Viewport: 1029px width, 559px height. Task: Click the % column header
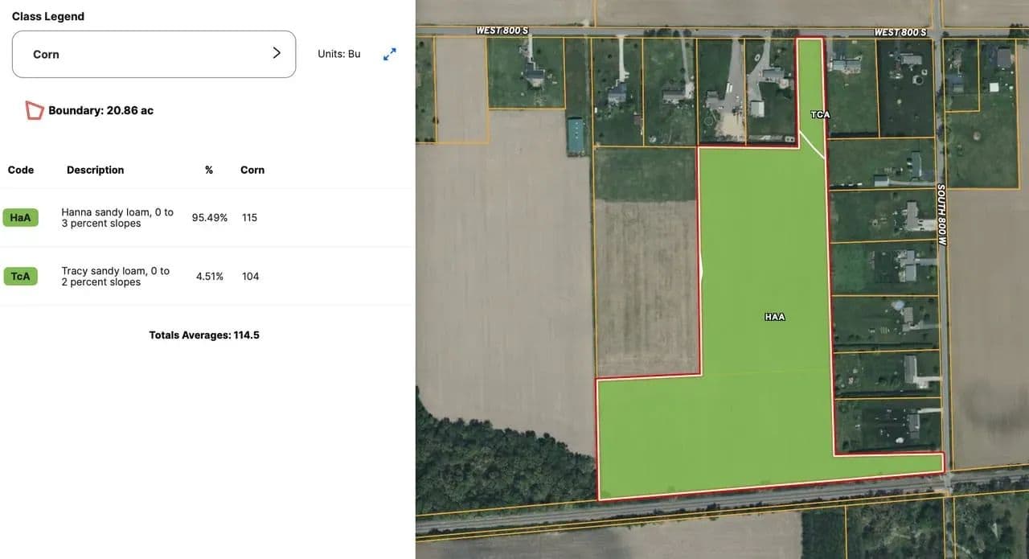pyautogui.click(x=209, y=170)
